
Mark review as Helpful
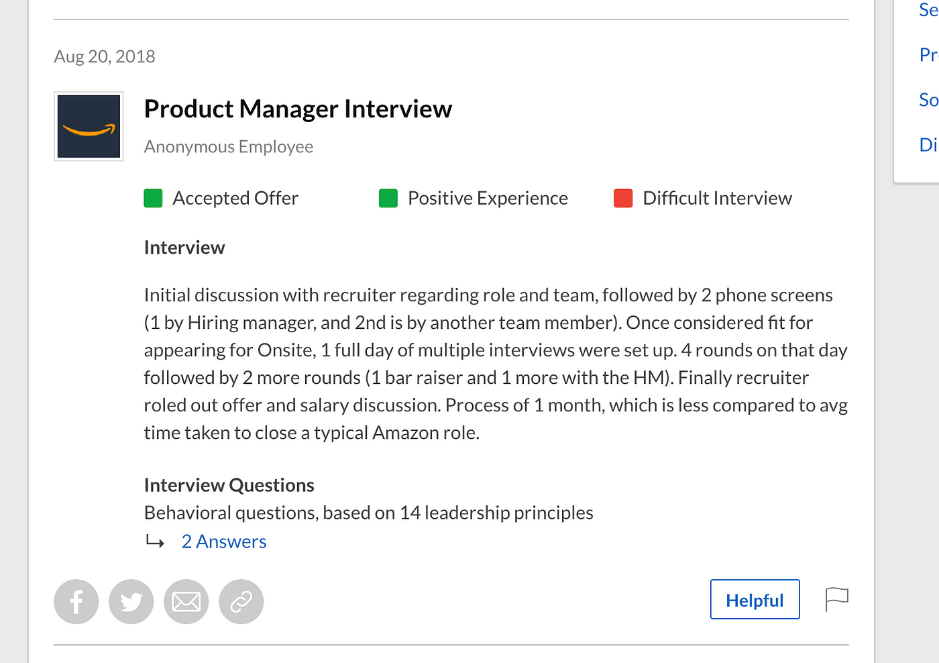(755, 599)
